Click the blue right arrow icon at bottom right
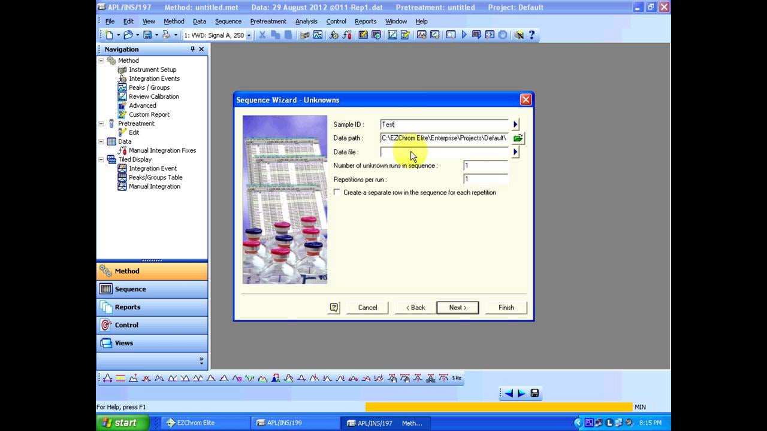The image size is (767, 431). [x=521, y=393]
